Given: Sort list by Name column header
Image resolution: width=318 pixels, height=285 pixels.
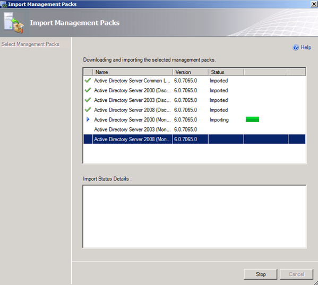Looking at the screenshot, I should [x=133, y=72].
